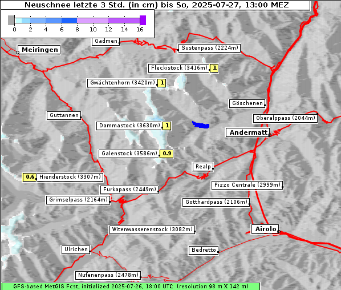Click the green GFS-based MetGIS footer bar
Viewport: 341px width, 290px height.
click(131, 287)
